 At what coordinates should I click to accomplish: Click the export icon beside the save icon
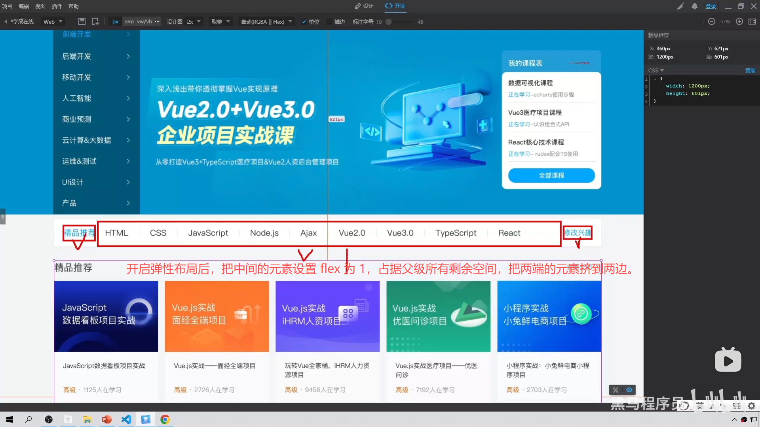pyautogui.click(x=95, y=21)
